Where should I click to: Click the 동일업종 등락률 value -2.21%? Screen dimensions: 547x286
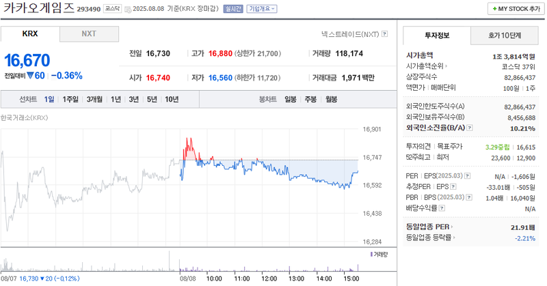tap(525, 238)
